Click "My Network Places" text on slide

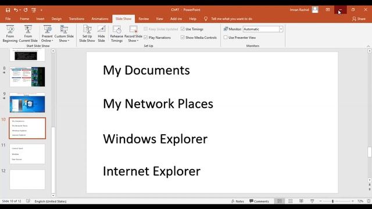[158, 104]
